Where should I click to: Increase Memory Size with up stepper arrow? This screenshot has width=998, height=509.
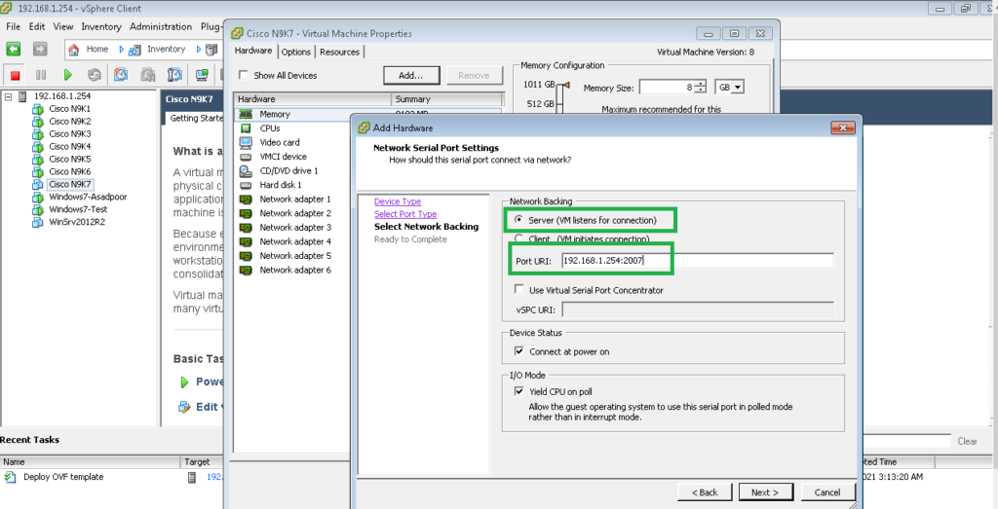(701, 84)
